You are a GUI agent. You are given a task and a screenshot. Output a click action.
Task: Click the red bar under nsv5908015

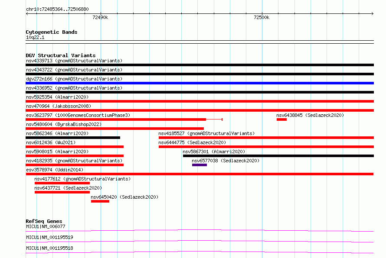(75, 156)
